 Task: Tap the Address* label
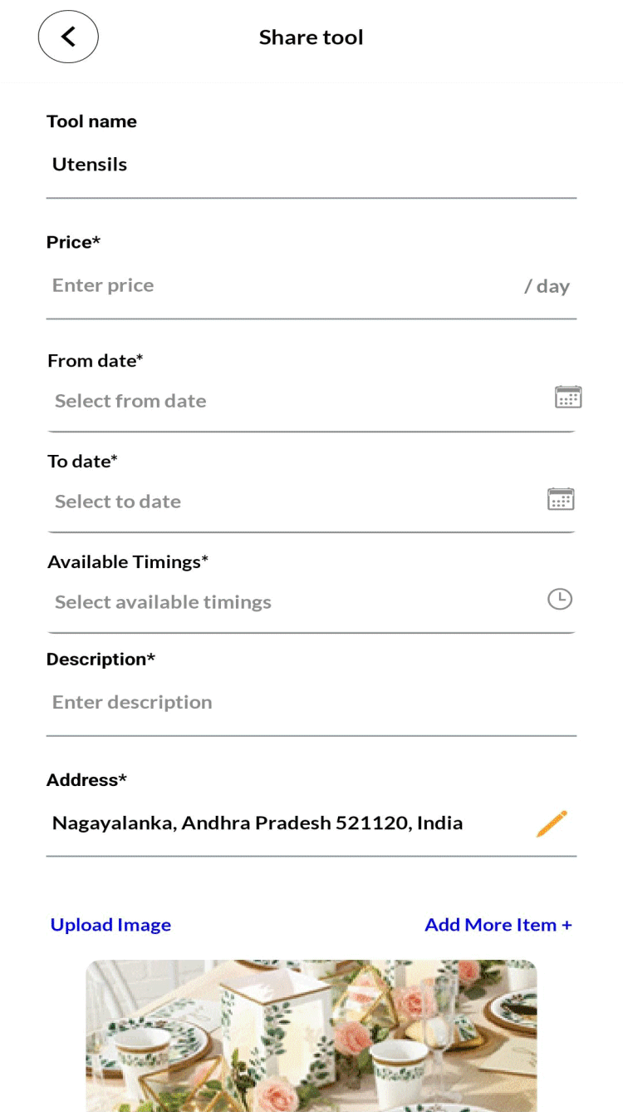pos(86,780)
